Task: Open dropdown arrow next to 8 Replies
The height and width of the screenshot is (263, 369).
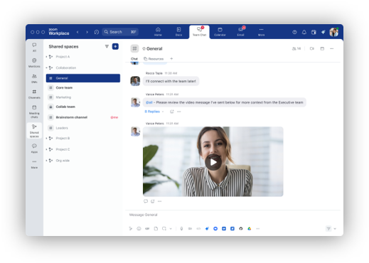Action: (x=163, y=112)
